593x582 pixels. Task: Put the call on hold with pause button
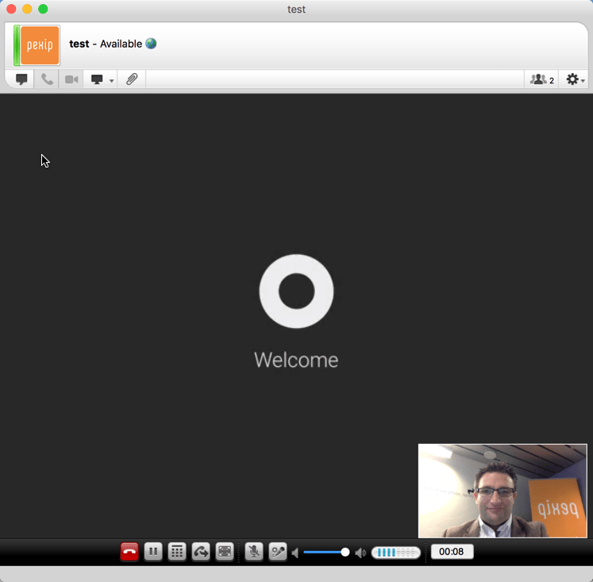[153, 552]
